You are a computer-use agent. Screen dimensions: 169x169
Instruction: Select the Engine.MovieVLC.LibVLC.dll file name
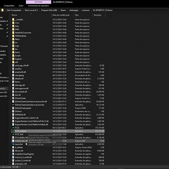27,118
